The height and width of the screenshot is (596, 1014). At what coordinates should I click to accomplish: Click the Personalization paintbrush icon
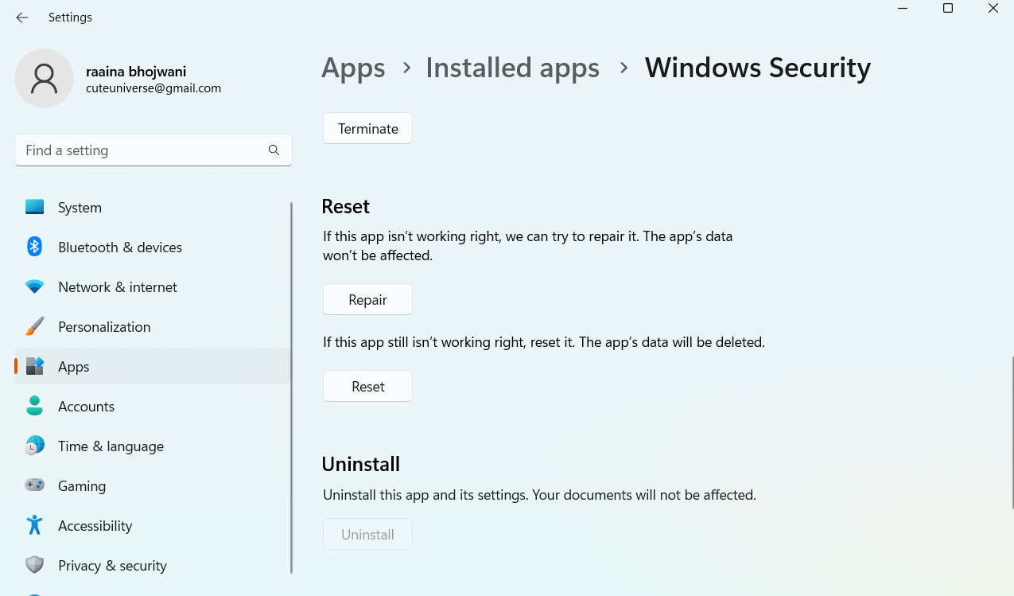(34, 326)
